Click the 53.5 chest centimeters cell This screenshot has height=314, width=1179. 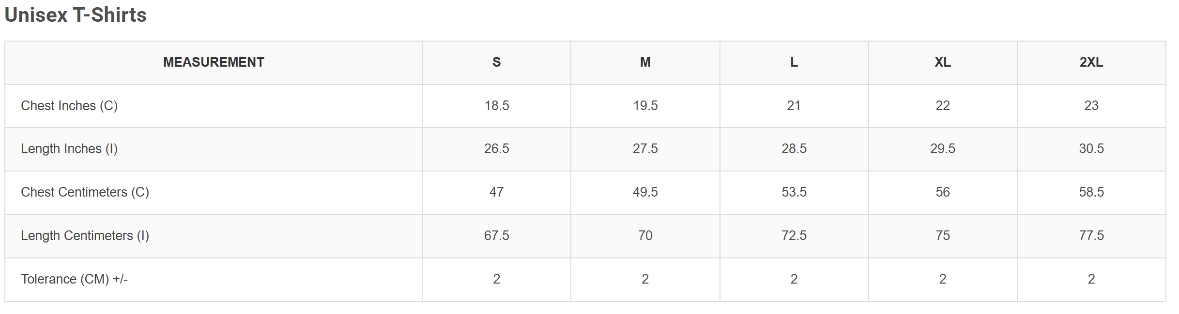[x=794, y=192]
